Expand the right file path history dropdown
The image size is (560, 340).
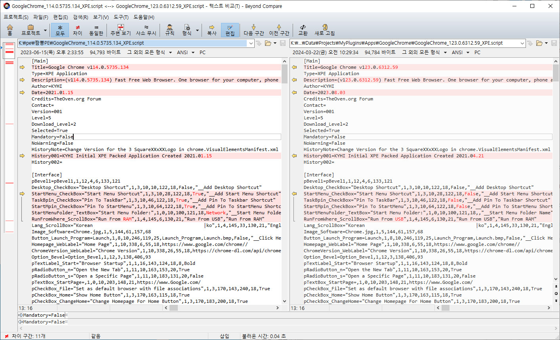click(522, 43)
